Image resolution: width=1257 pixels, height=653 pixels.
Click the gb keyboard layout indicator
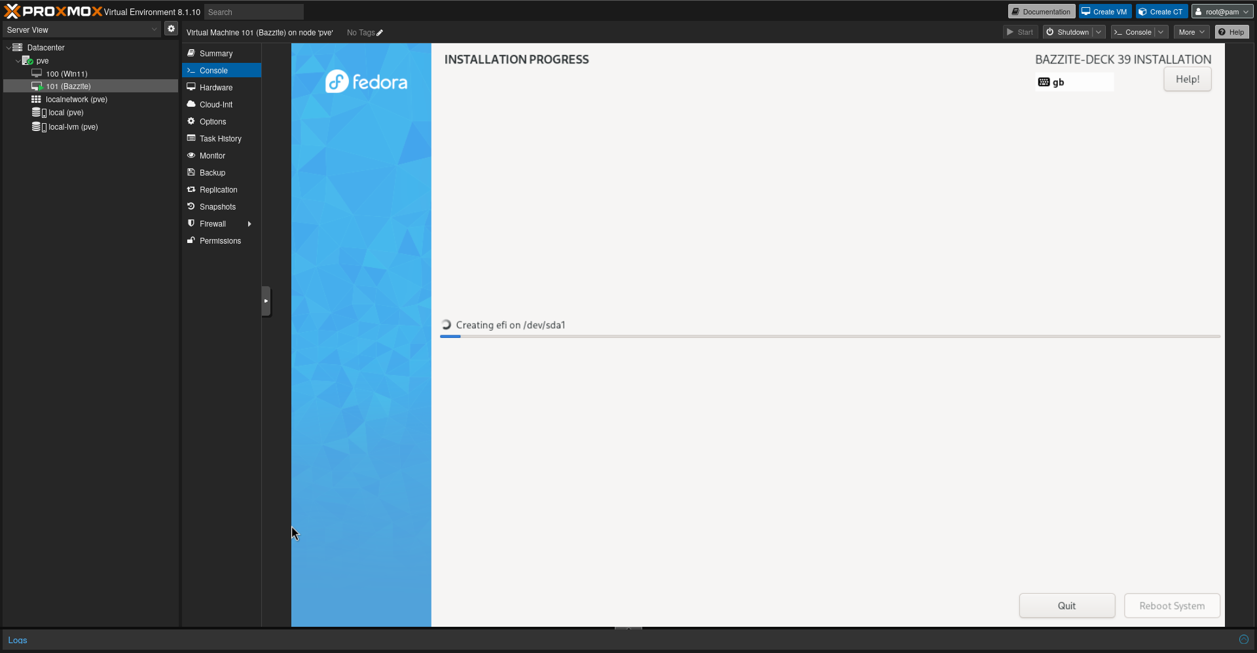(x=1074, y=82)
